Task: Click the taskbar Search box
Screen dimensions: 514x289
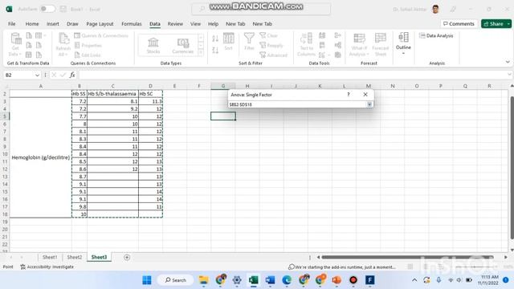Action: tap(175, 280)
